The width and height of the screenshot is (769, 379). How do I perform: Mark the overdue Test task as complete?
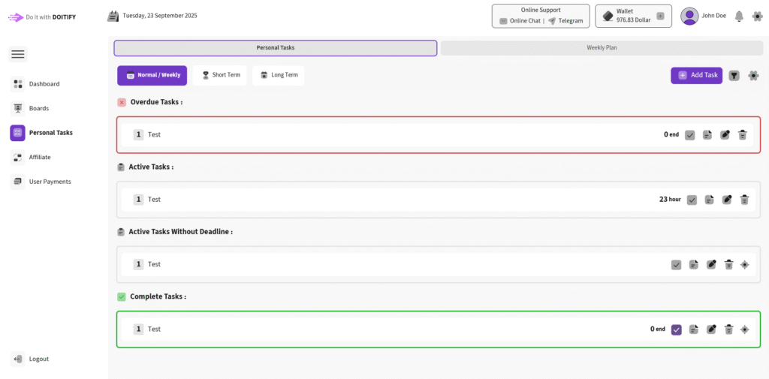[690, 135]
